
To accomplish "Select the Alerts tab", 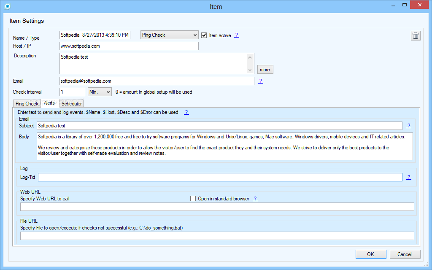I will point(49,103).
